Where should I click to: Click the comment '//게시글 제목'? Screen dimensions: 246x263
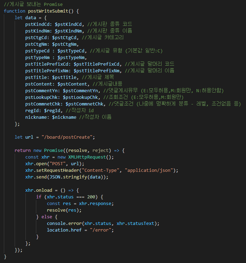tap(98, 77)
